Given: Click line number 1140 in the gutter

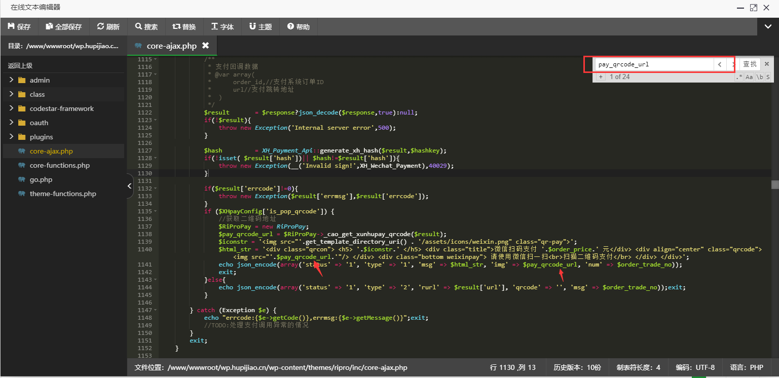Looking at the screenshot, I should tap(144, 249).
